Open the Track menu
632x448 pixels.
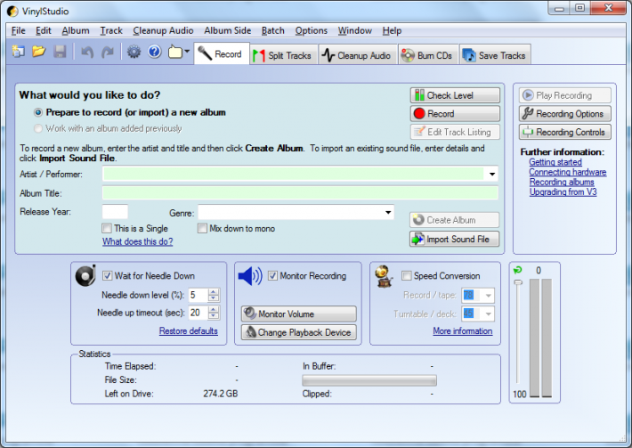(x=111, y=30)
